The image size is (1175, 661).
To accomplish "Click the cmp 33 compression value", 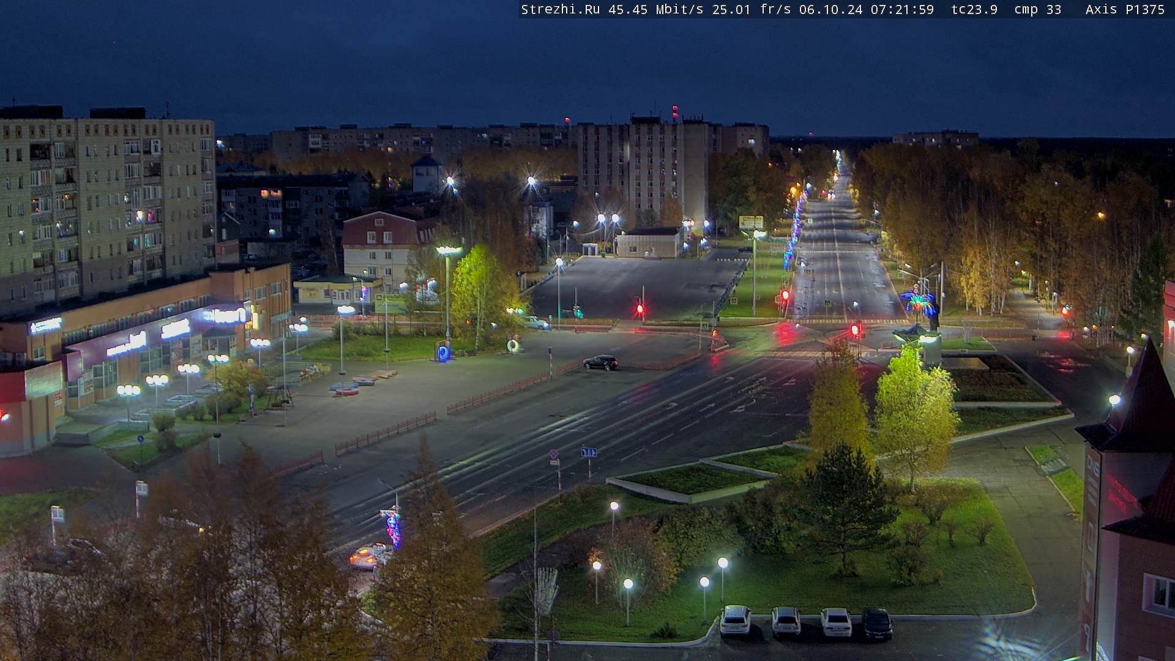I will click(1037, 9).
